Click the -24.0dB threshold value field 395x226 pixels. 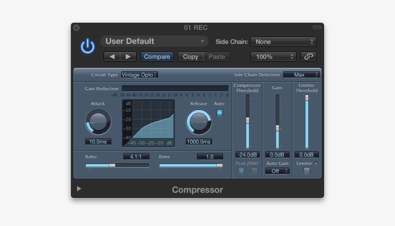pos(248,155)
